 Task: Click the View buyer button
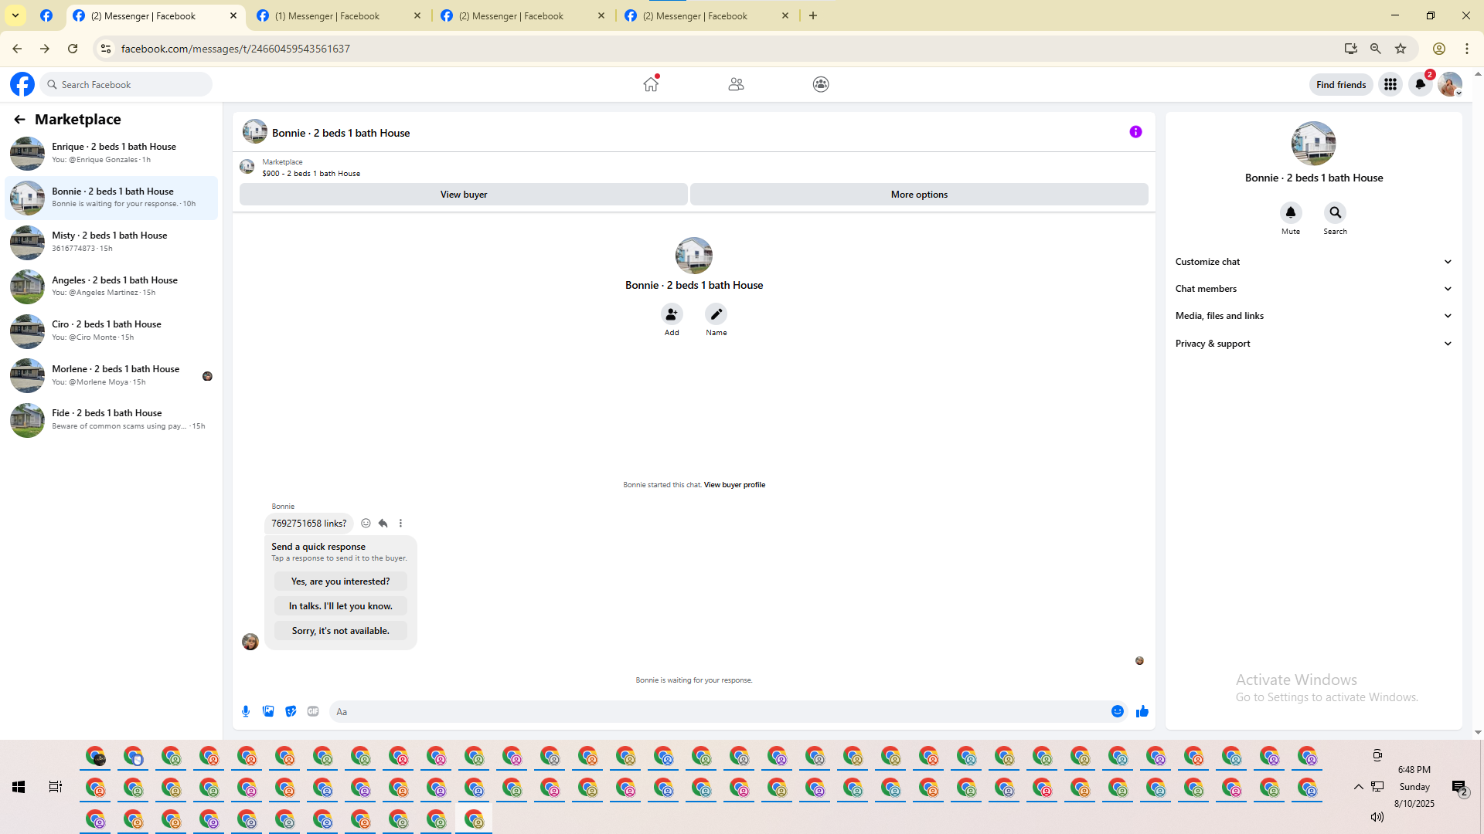(x=463, y=195)
